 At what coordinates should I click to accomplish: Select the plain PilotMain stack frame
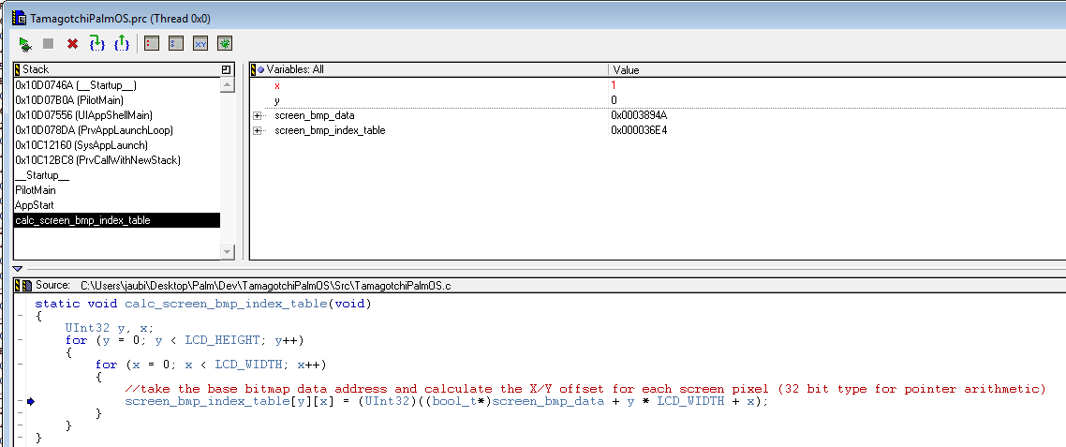click(x=117, y=190)
